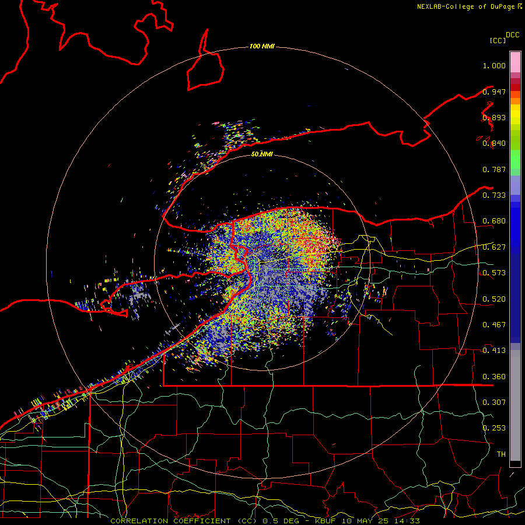
Task: Click the [CC] units label
Action: click(x=498, y=40)
